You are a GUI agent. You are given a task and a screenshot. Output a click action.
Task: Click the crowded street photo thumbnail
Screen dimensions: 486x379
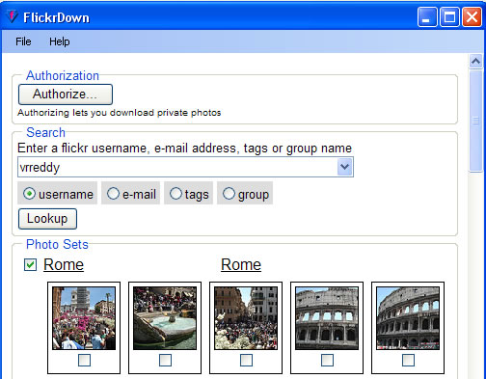pyautogui.click(x=246, y=318)
